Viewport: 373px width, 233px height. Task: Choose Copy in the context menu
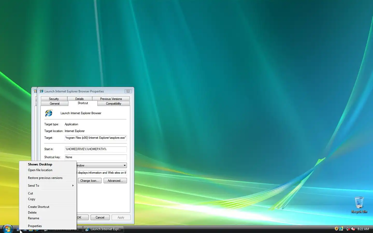[48, 199]
